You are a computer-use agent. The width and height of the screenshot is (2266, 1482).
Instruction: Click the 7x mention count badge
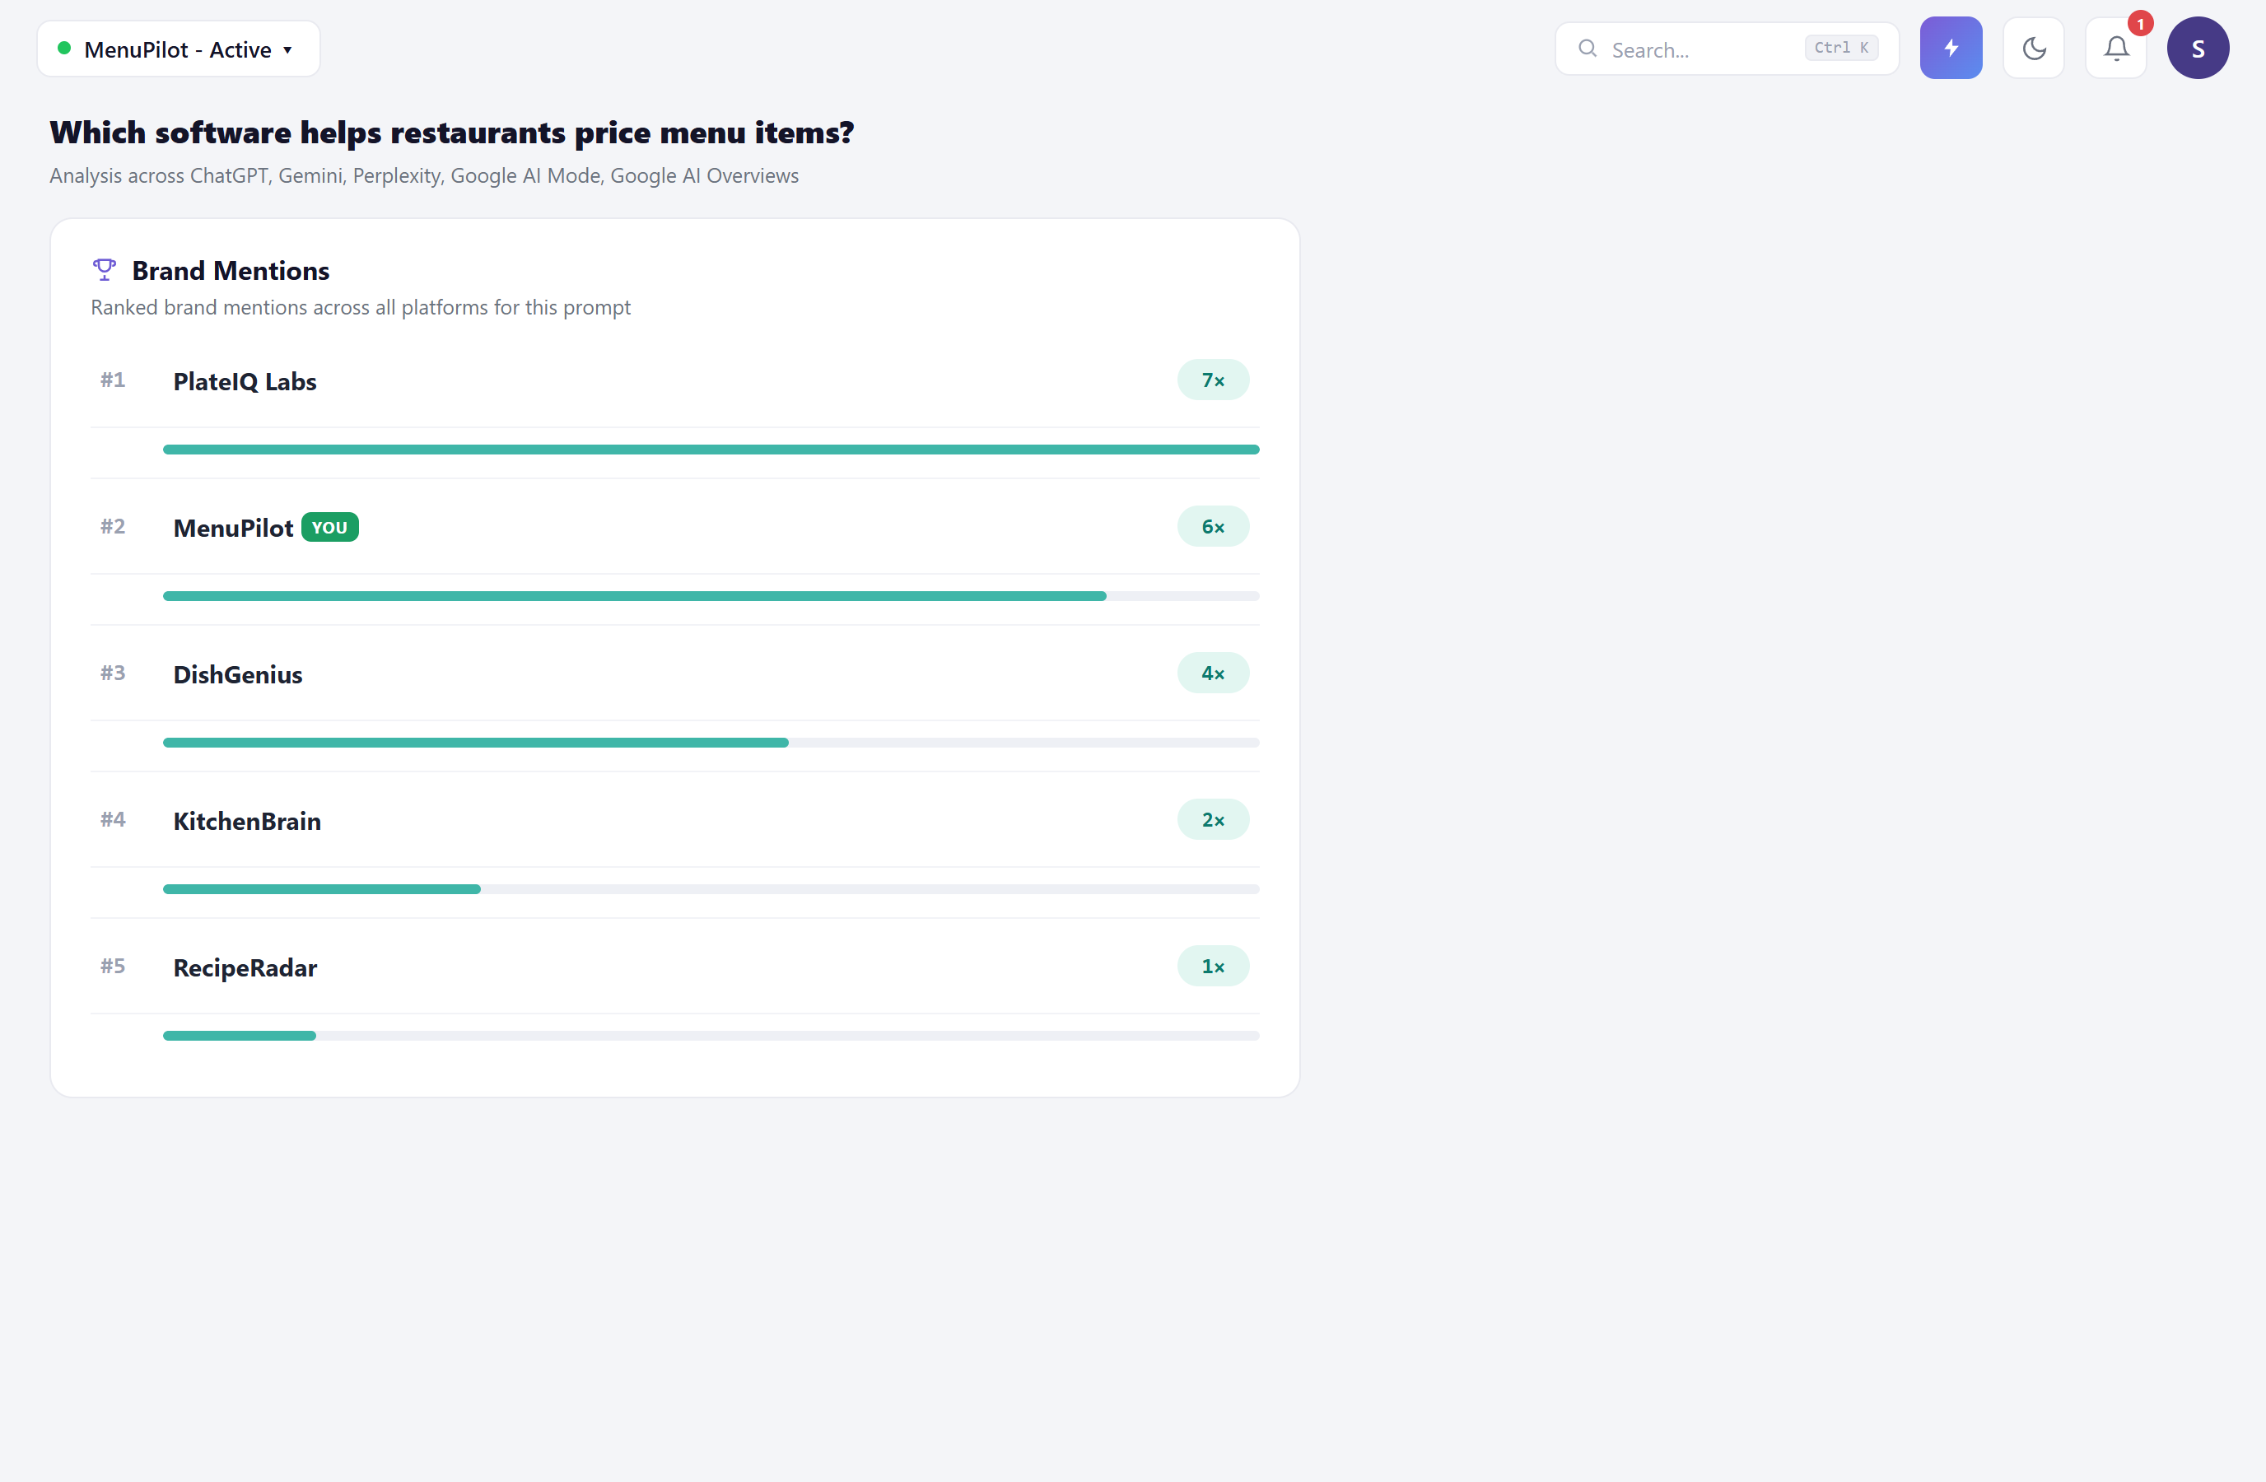coord(1213,380)
